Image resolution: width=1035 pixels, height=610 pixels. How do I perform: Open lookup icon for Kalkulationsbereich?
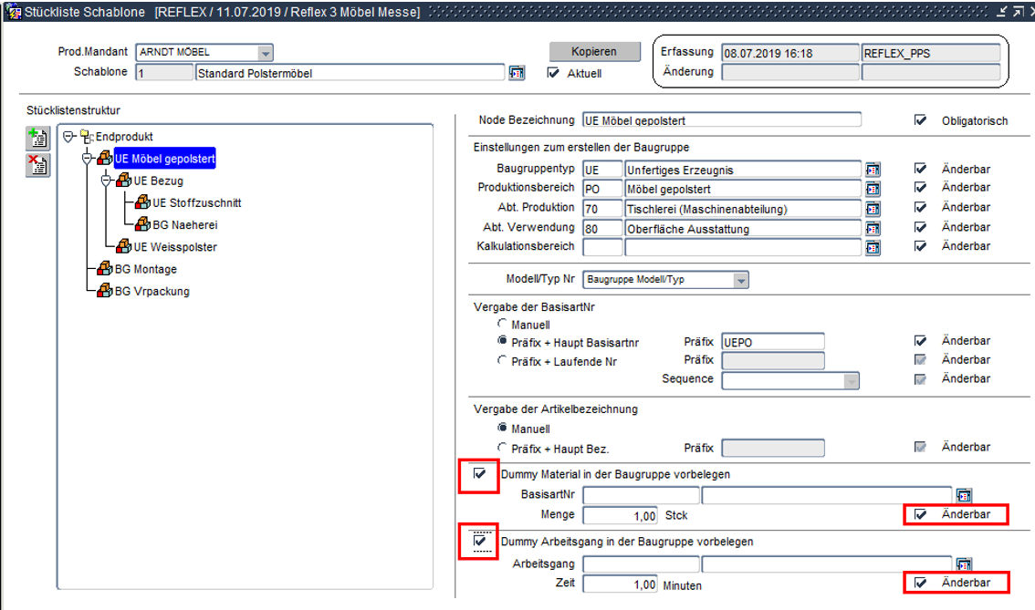873,247
